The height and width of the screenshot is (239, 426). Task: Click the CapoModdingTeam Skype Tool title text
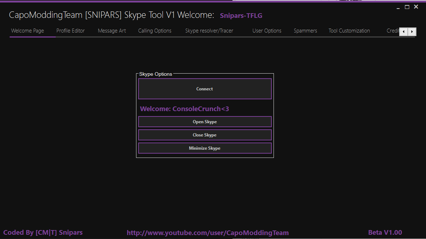pos(111,15)
